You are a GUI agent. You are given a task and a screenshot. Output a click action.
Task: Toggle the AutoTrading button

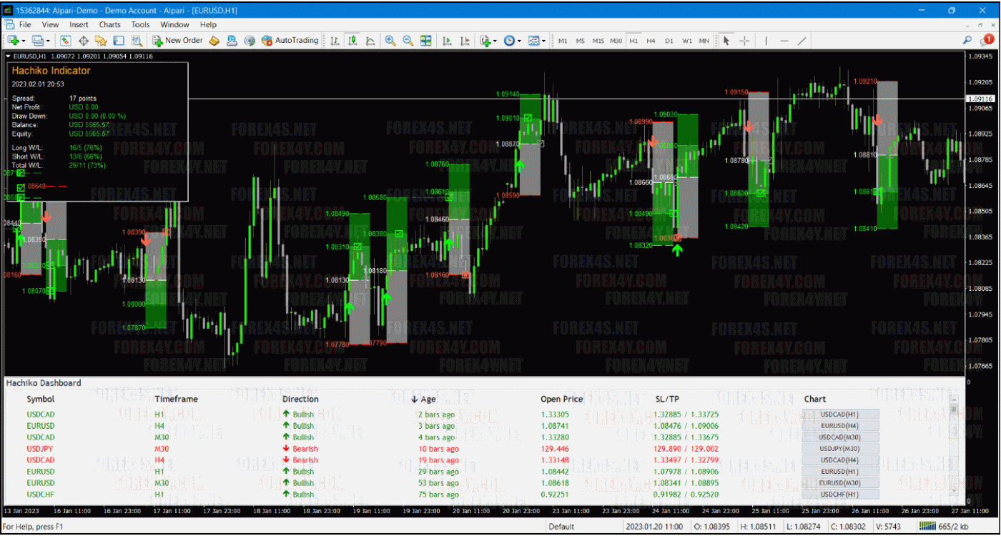click(x=290, y=41)
